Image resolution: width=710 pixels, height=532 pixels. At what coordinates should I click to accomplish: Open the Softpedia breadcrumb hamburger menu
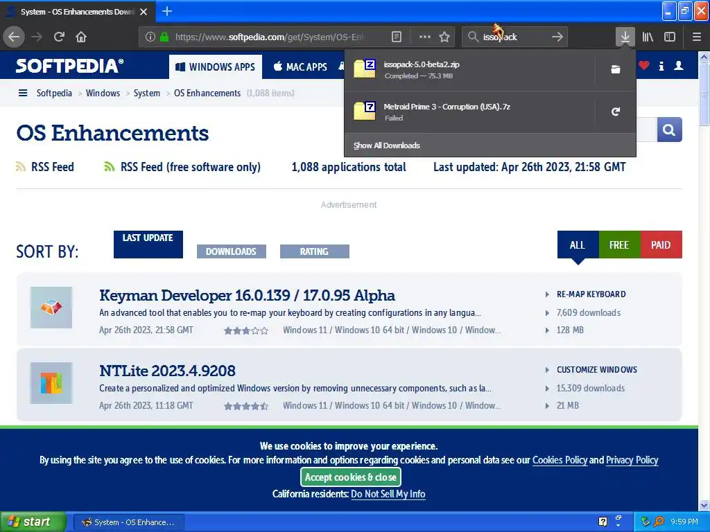23,94
